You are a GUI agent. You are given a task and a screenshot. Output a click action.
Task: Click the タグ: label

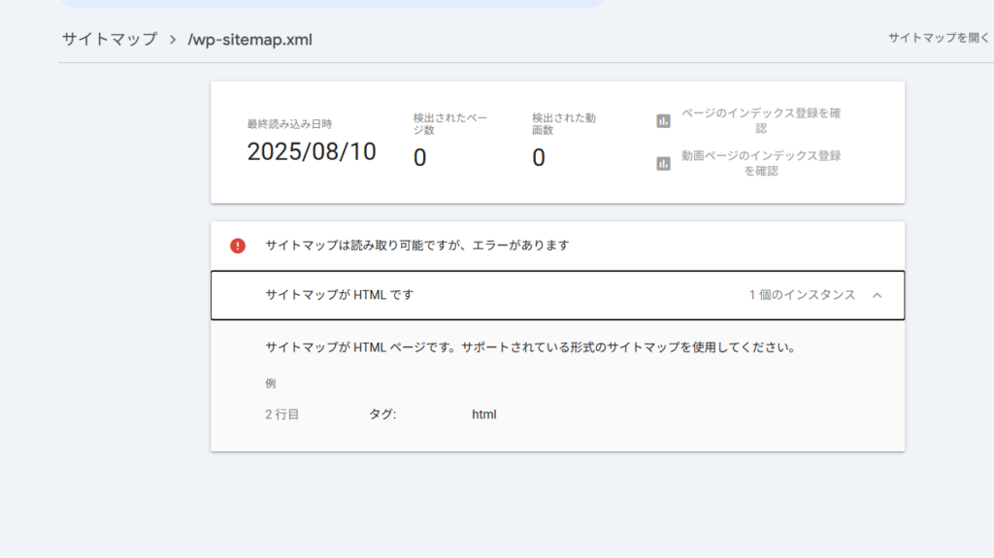pyautogui.click(x=382, y=414)
